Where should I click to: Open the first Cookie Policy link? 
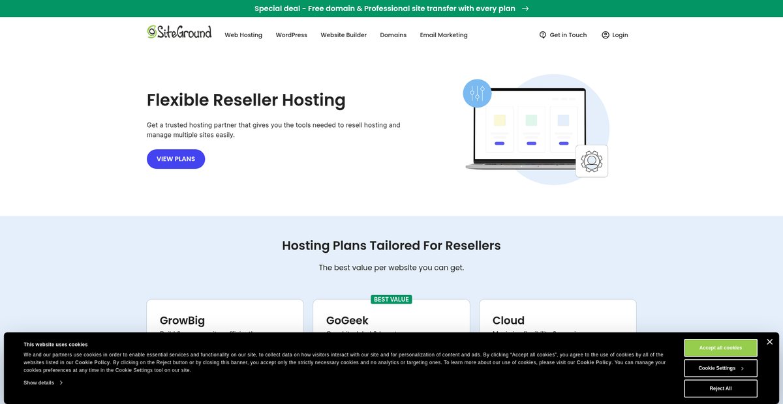(92, 362)
